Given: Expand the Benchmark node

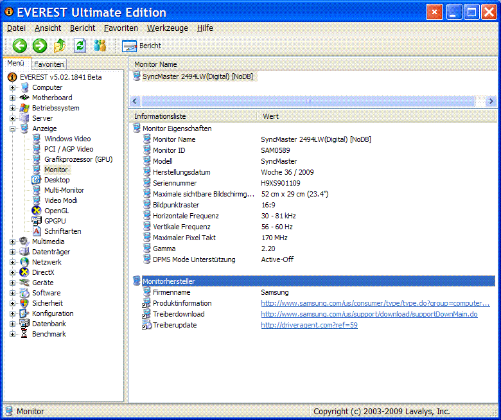Looking at the screenshot, I should coord(12,334).
